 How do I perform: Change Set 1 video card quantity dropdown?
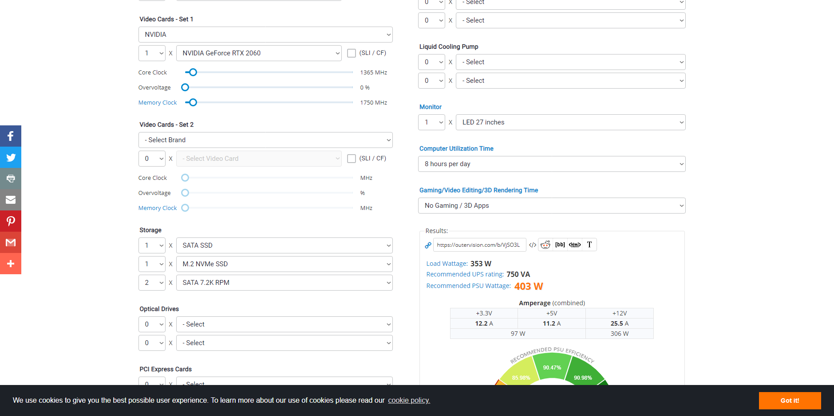(152, 53)
